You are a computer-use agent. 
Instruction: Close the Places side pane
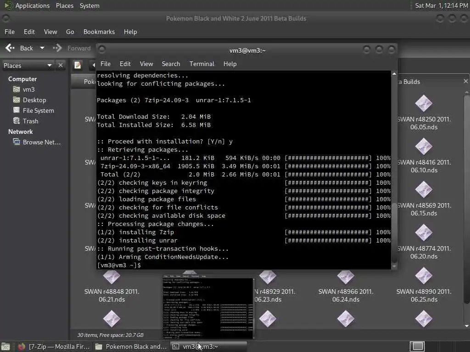pyautogui.click(x=61, y=65)
